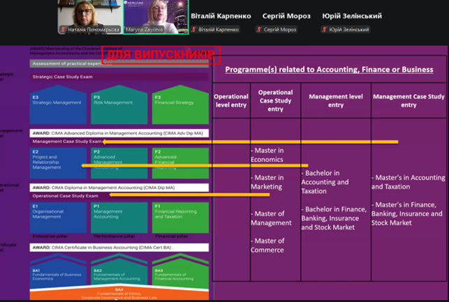Viewport: 449px width, 302px height.
Task: Click muted mic icon beside Юрій Зелінський label
Action: coord(325,30)
